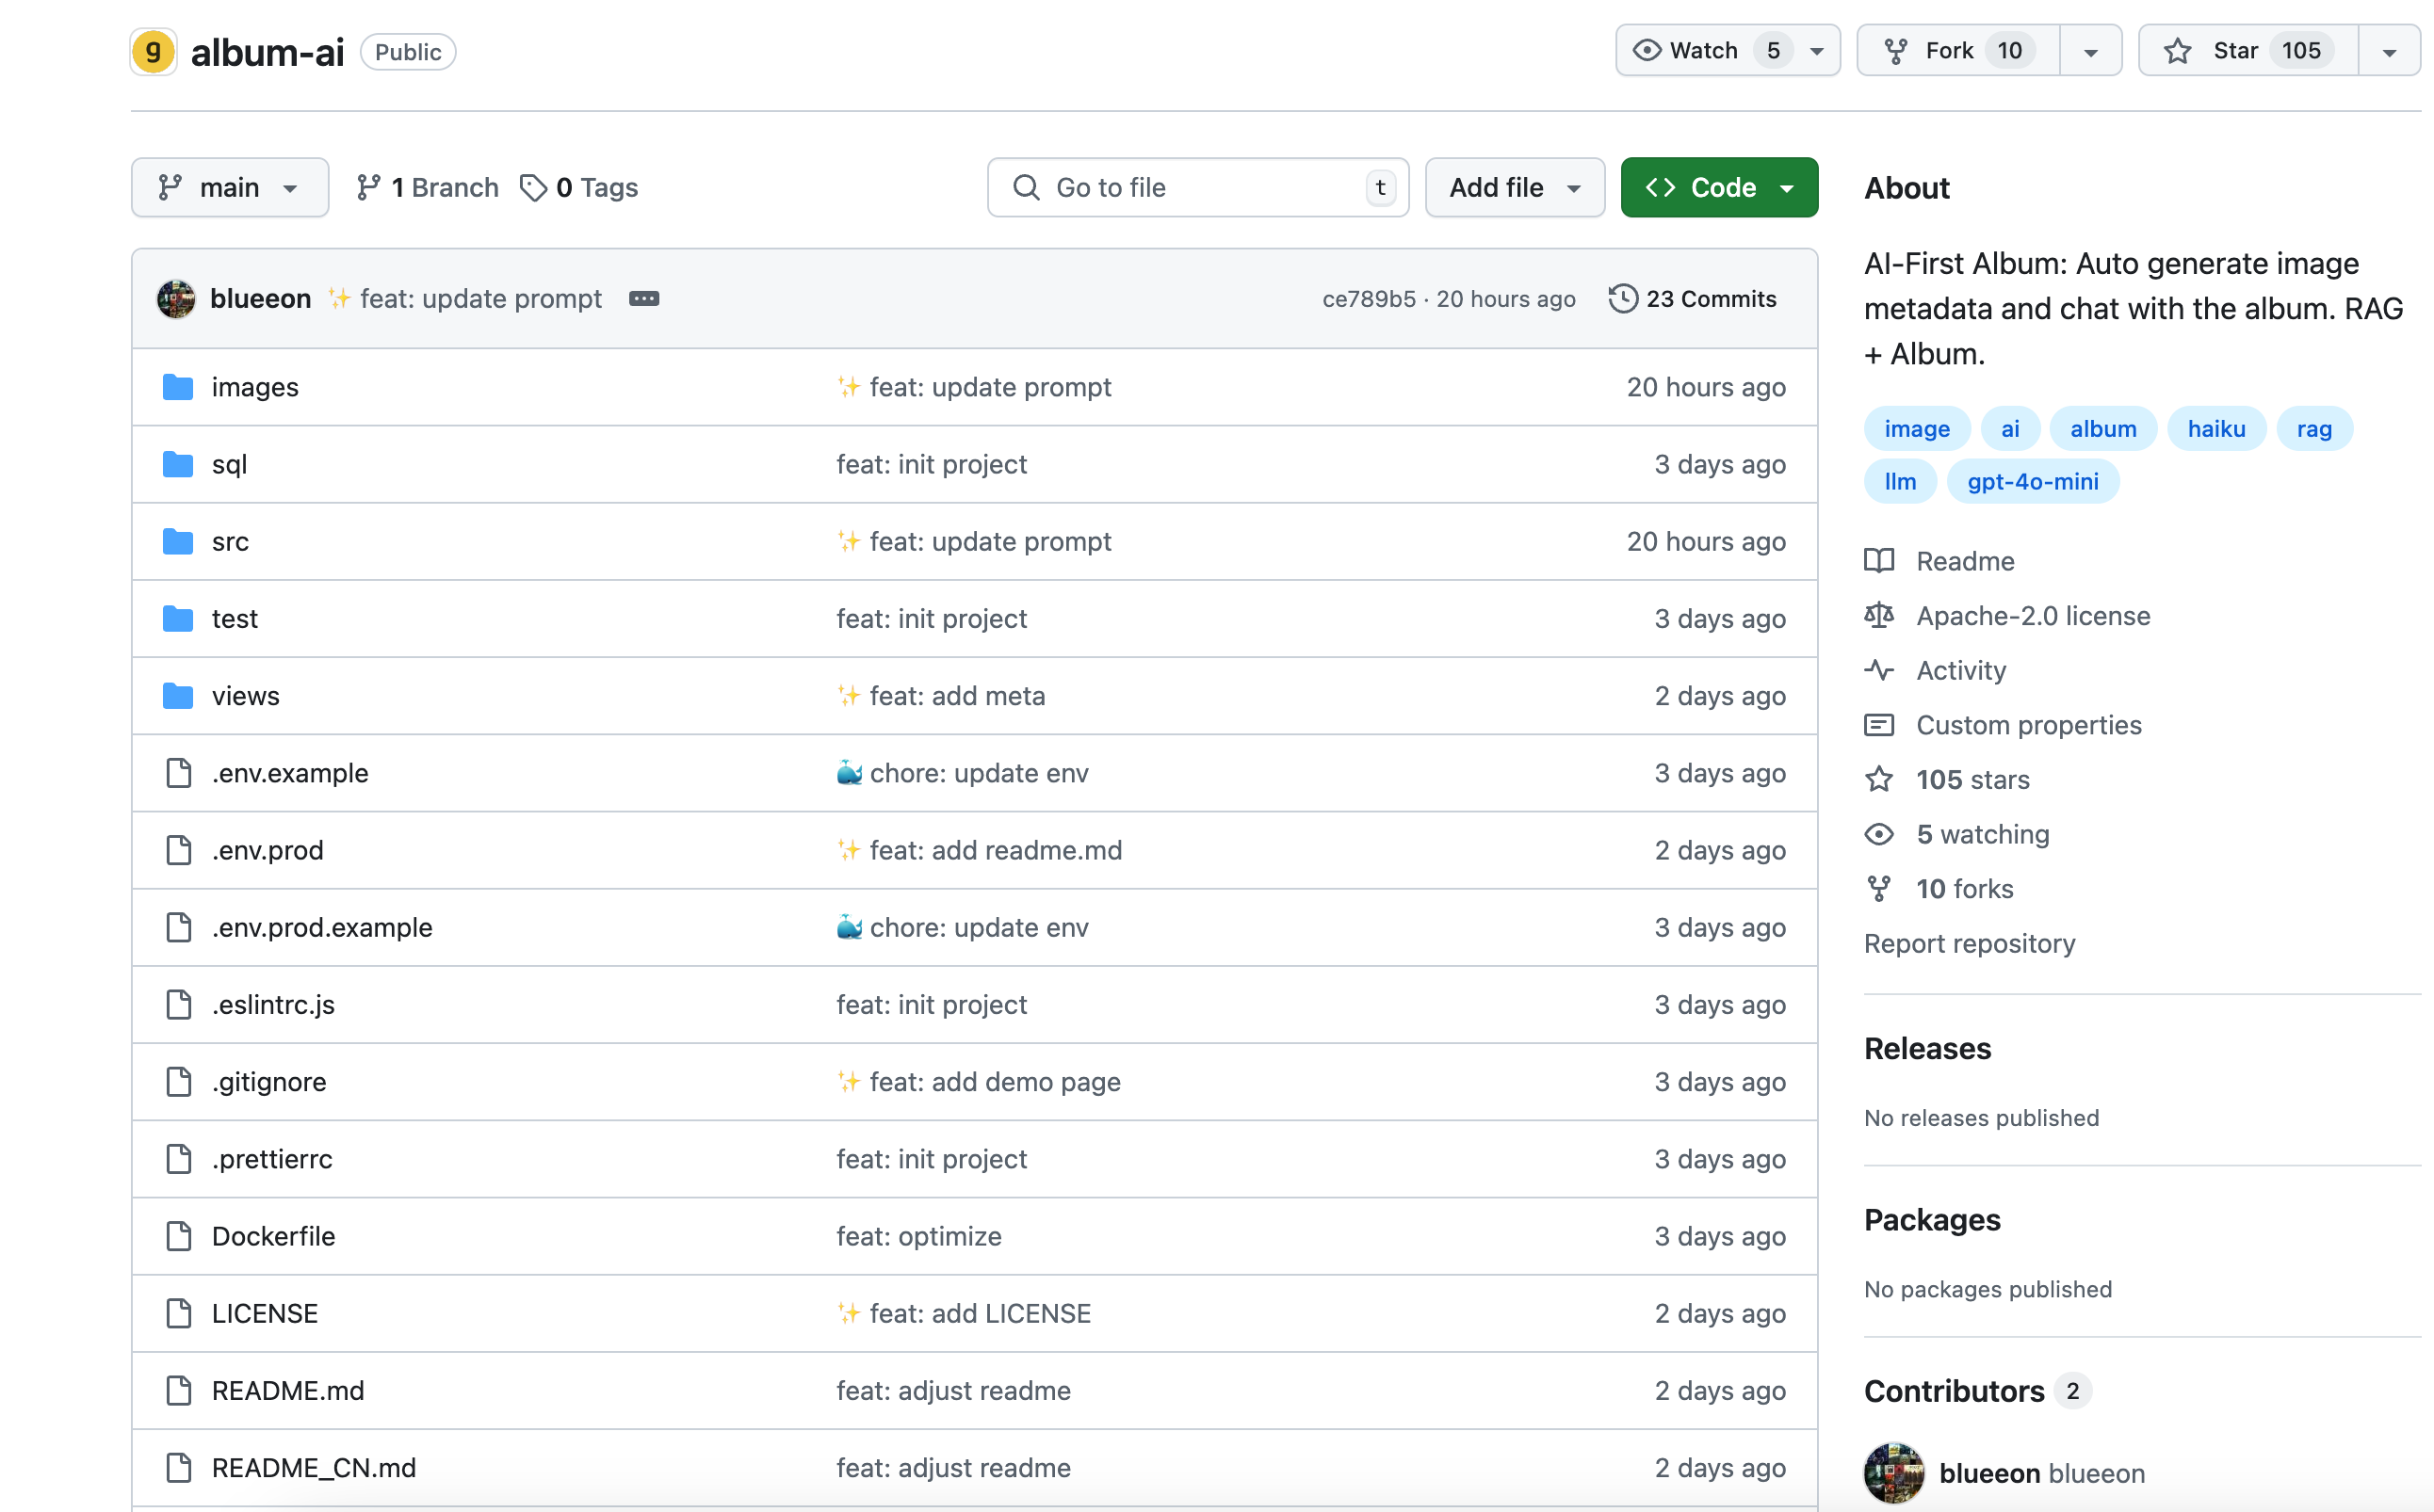Open commit hash ce789b5
The image size is (2434, 1512).
pos(1369,299)
